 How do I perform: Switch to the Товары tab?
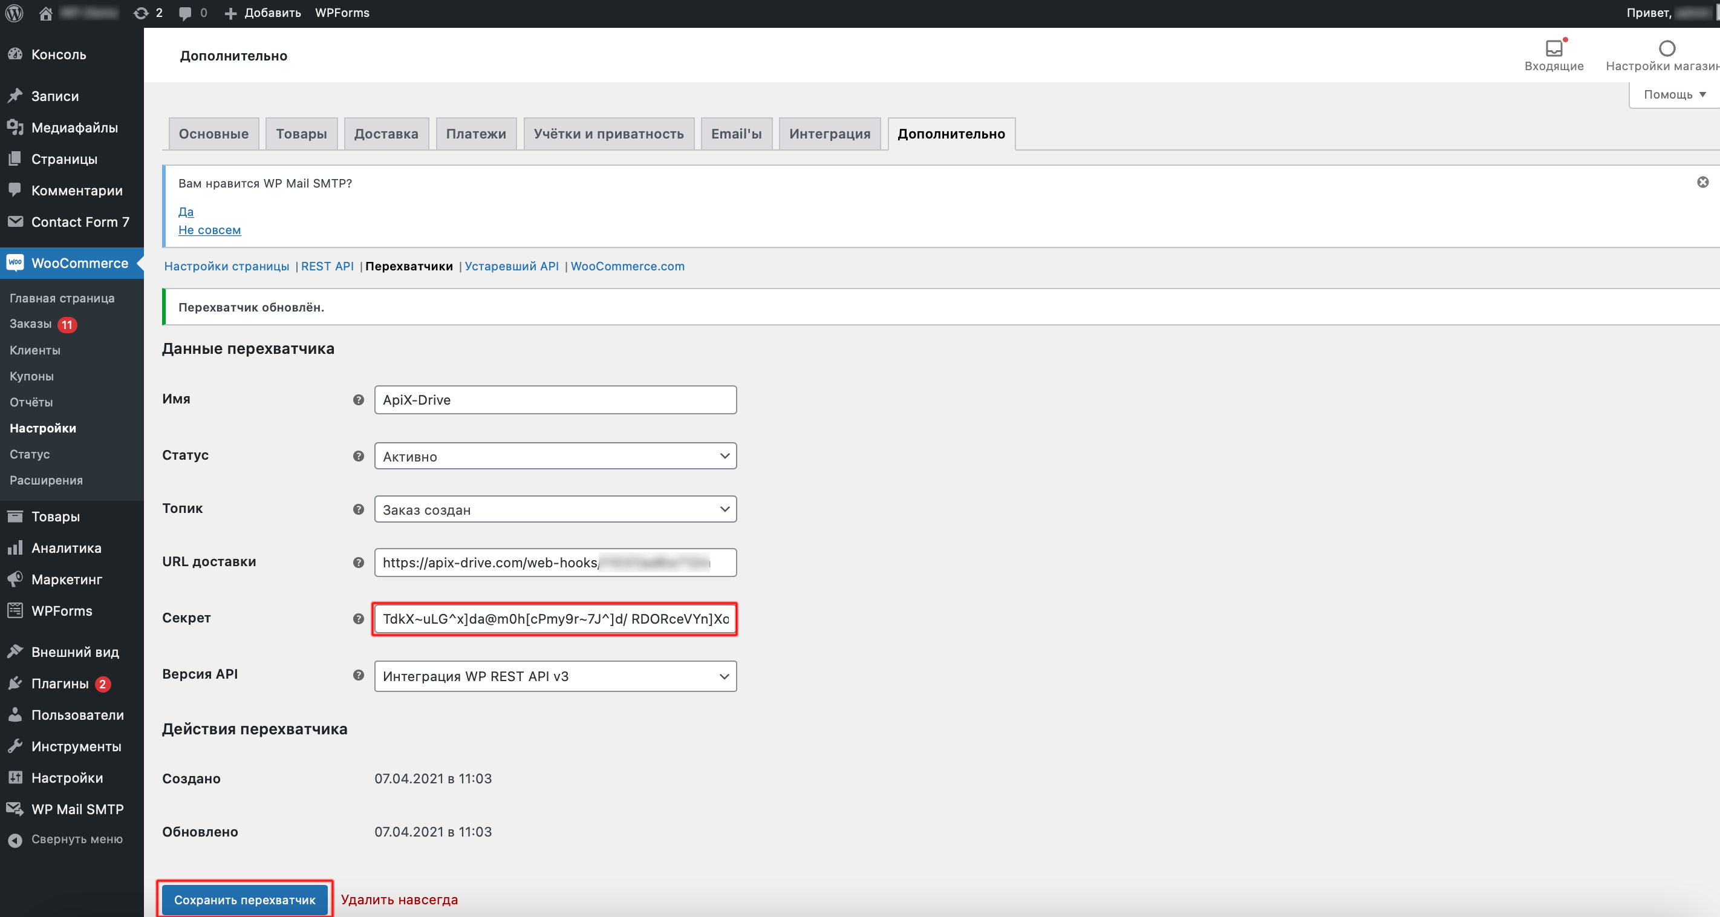coord(301,134)
